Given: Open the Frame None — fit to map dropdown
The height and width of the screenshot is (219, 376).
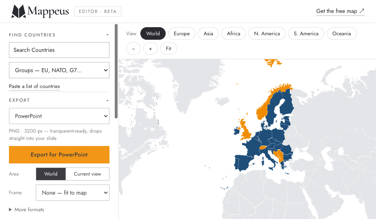Looking at the screenshot, I should tap(73, 193).
